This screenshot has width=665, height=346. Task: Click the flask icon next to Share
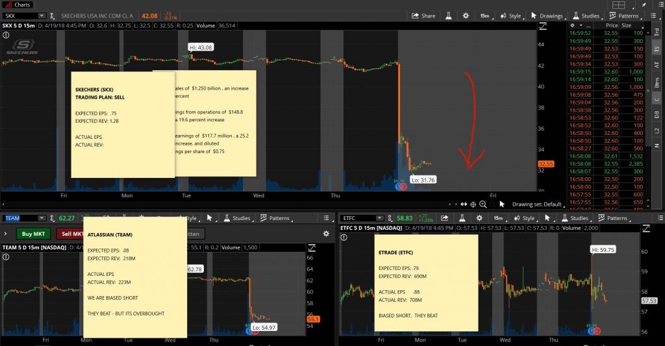(x=448, y=16)
